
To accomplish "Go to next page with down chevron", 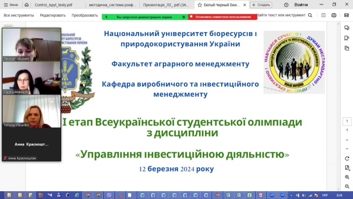I will coord(347,149).
